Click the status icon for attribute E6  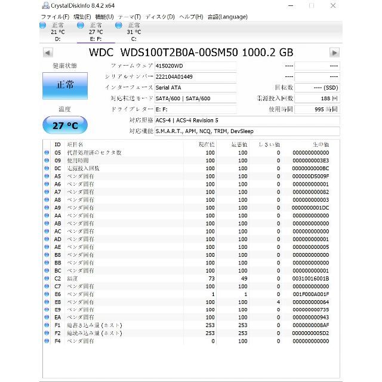[47, 294]
